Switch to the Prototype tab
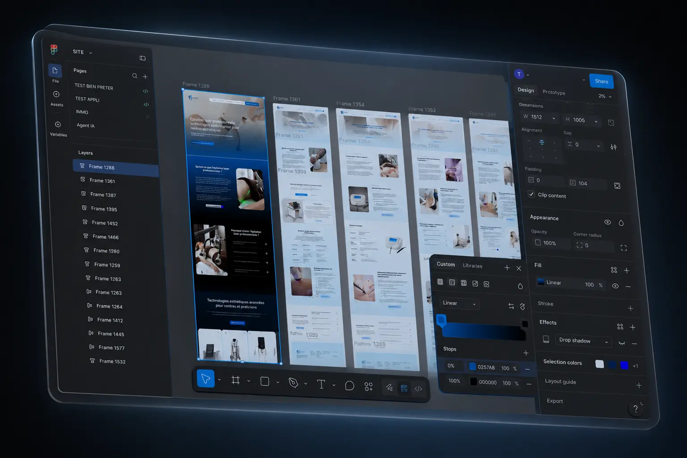 [x=554, y=92]
